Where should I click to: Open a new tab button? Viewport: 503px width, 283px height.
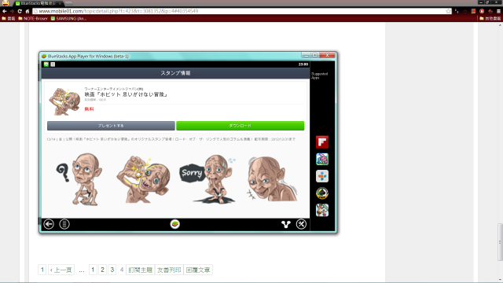tap(68, 3)
